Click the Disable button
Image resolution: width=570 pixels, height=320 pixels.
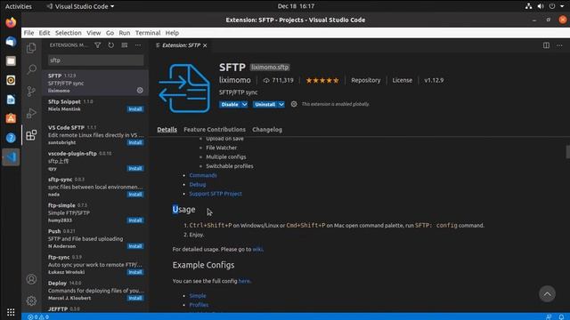[x=230, y=105]
